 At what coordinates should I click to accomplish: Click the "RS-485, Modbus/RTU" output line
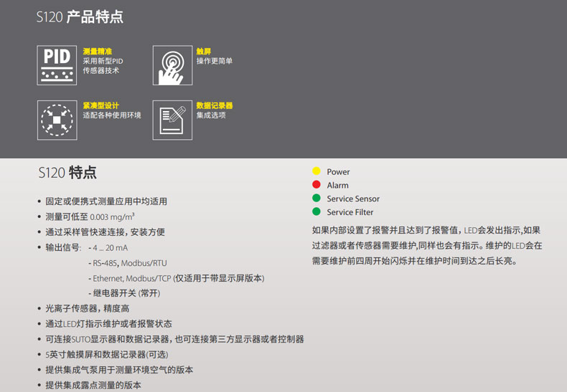coord(131,263)
